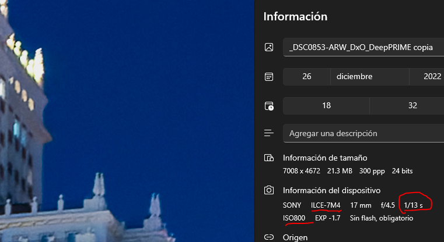Click the Información panel heading

(x=295, y=16)
